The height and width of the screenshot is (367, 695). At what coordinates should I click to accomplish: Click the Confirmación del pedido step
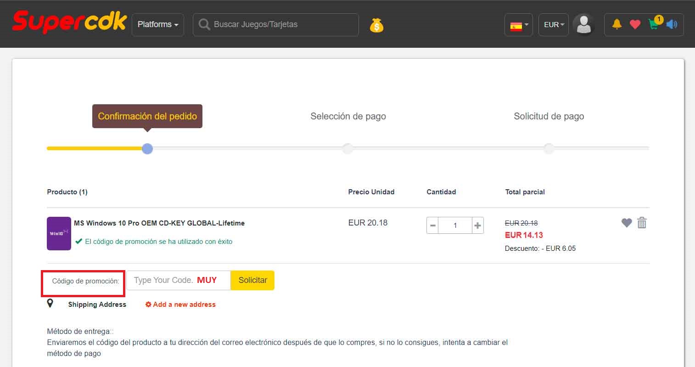click(147, 116)
